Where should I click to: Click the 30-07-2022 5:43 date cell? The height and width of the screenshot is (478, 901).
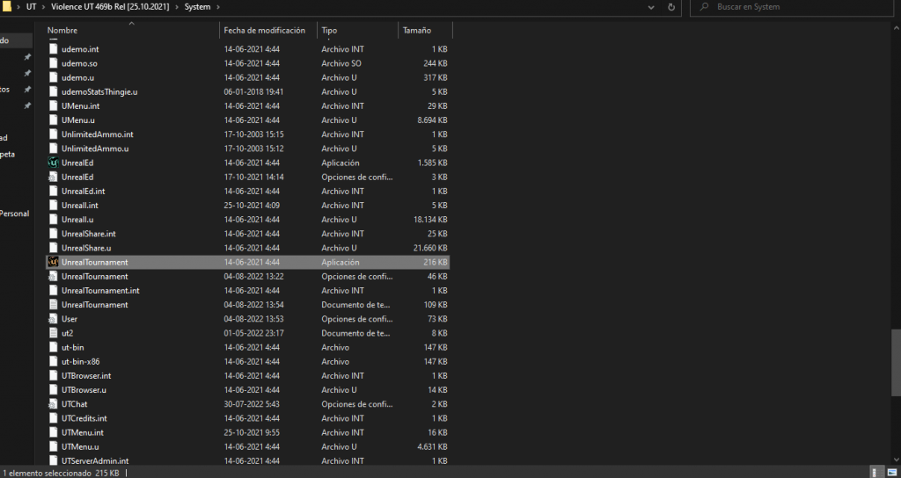coord(252,404)
